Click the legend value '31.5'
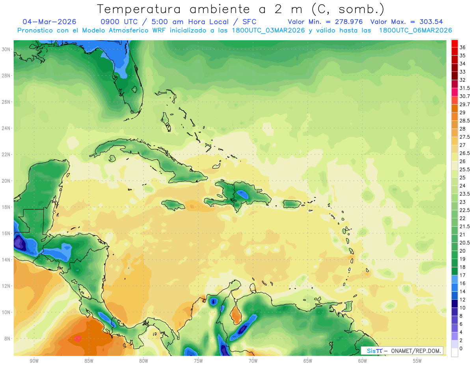473x366 pixels. coord(465,88)
